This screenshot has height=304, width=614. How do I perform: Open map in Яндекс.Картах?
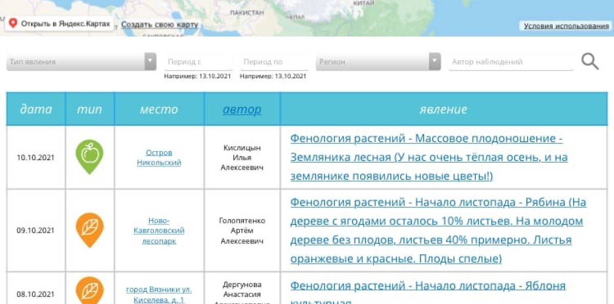coord(60,24)
